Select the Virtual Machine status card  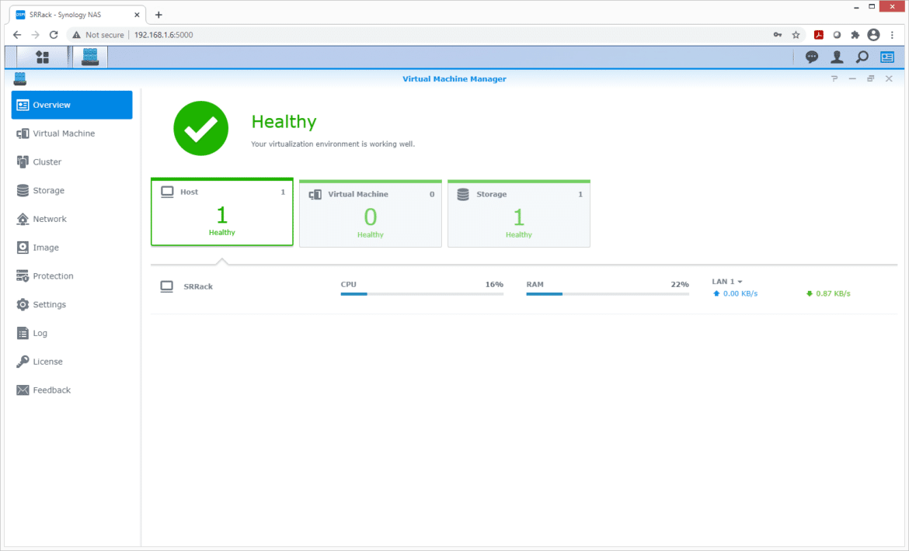tap(371, 213)
